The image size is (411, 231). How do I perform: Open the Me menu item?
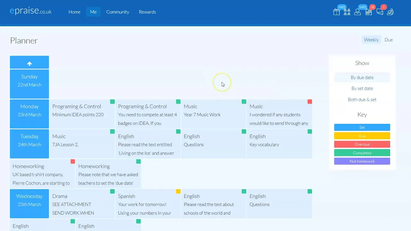tap(93, 12)
